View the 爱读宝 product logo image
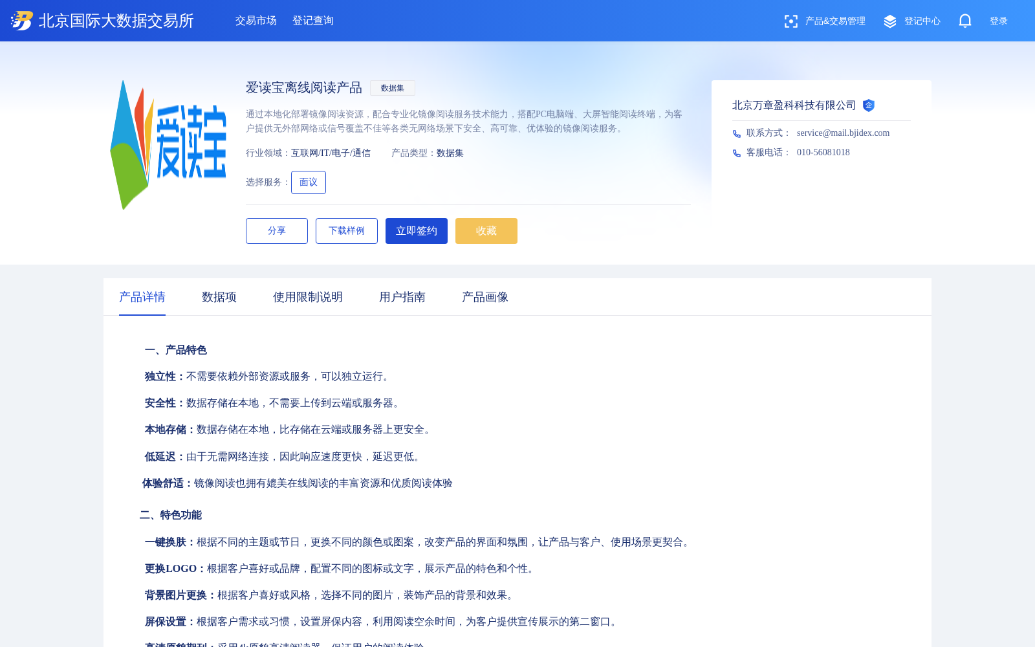Screen dimensions: 1035x647 (x=168, y=145)
